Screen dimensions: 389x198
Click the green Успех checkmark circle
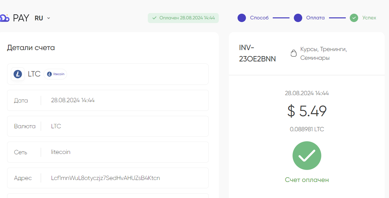(354, 18)
